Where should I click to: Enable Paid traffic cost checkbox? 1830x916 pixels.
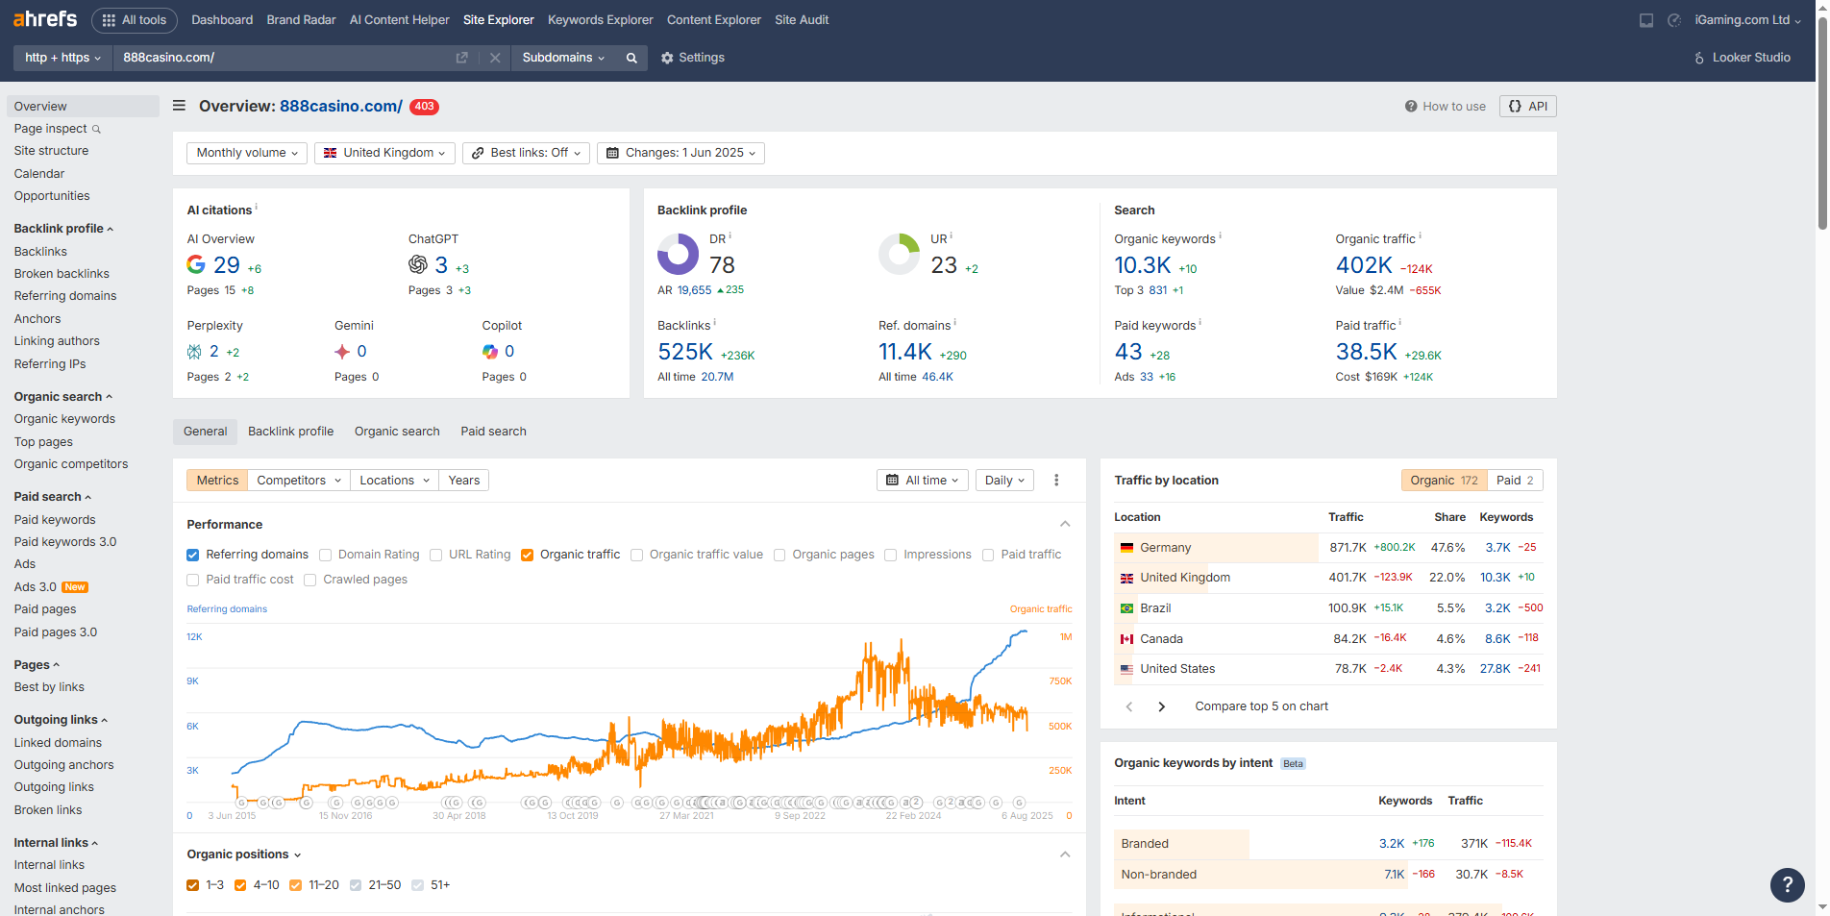pos(193,580)
